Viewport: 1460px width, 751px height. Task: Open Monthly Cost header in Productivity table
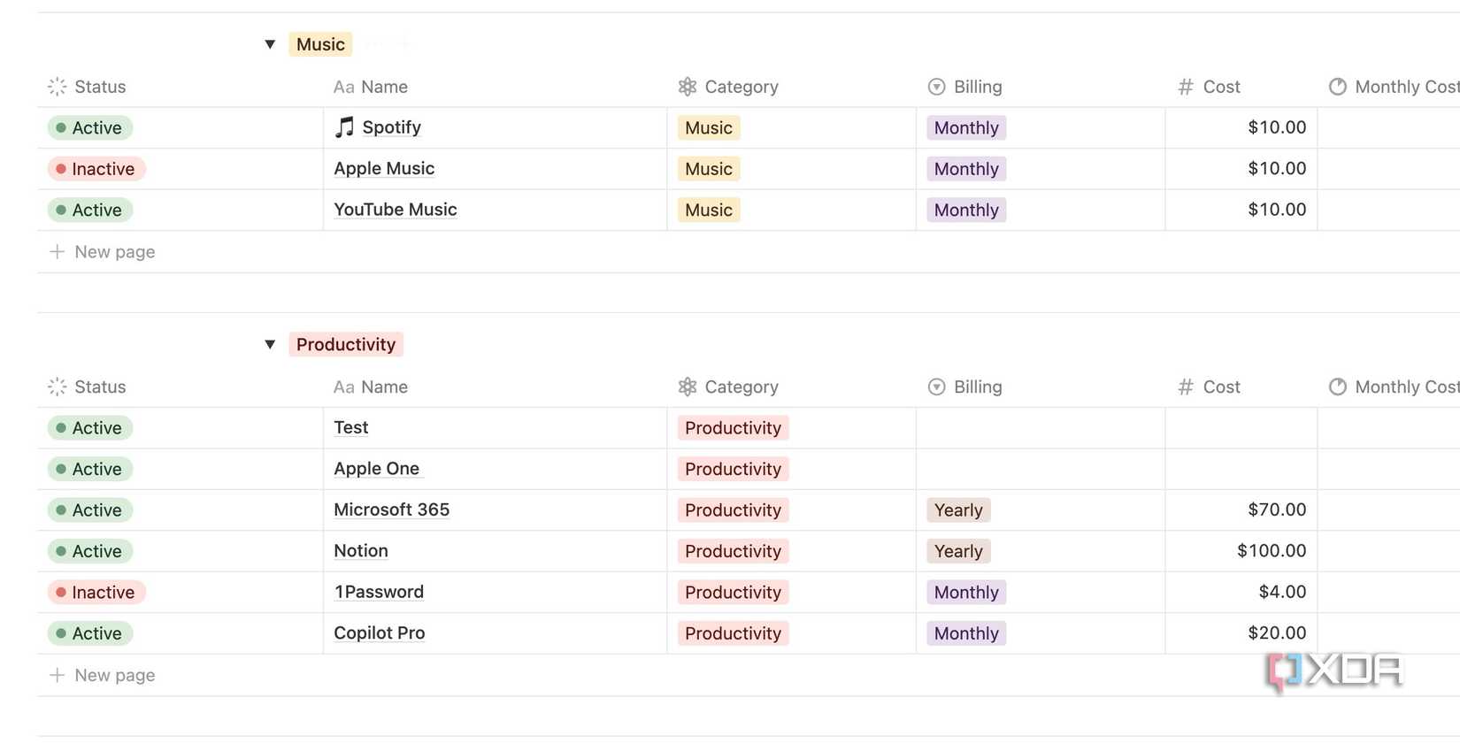1389,387
